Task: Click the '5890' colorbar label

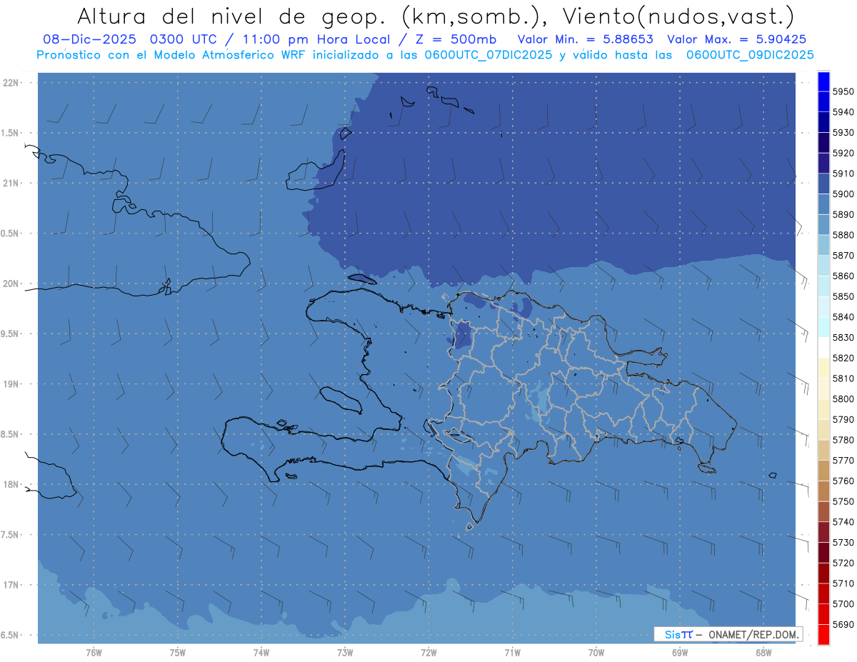Action: [843, 214]
